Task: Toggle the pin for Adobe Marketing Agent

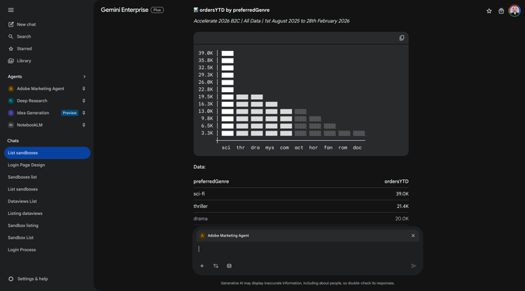Action: [x=84, y=89]
